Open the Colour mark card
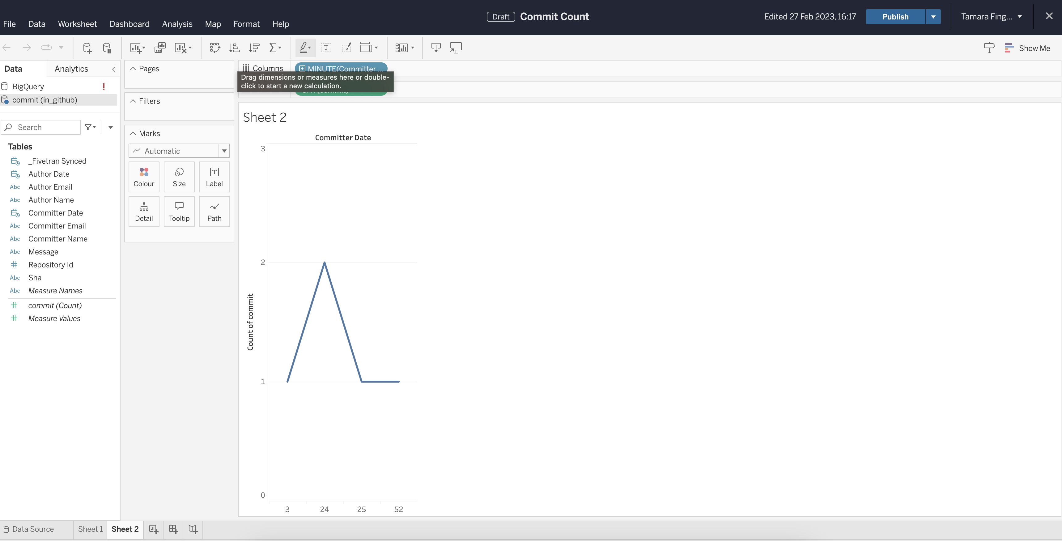Screen dimensions: 1062x541 [143, 177]
